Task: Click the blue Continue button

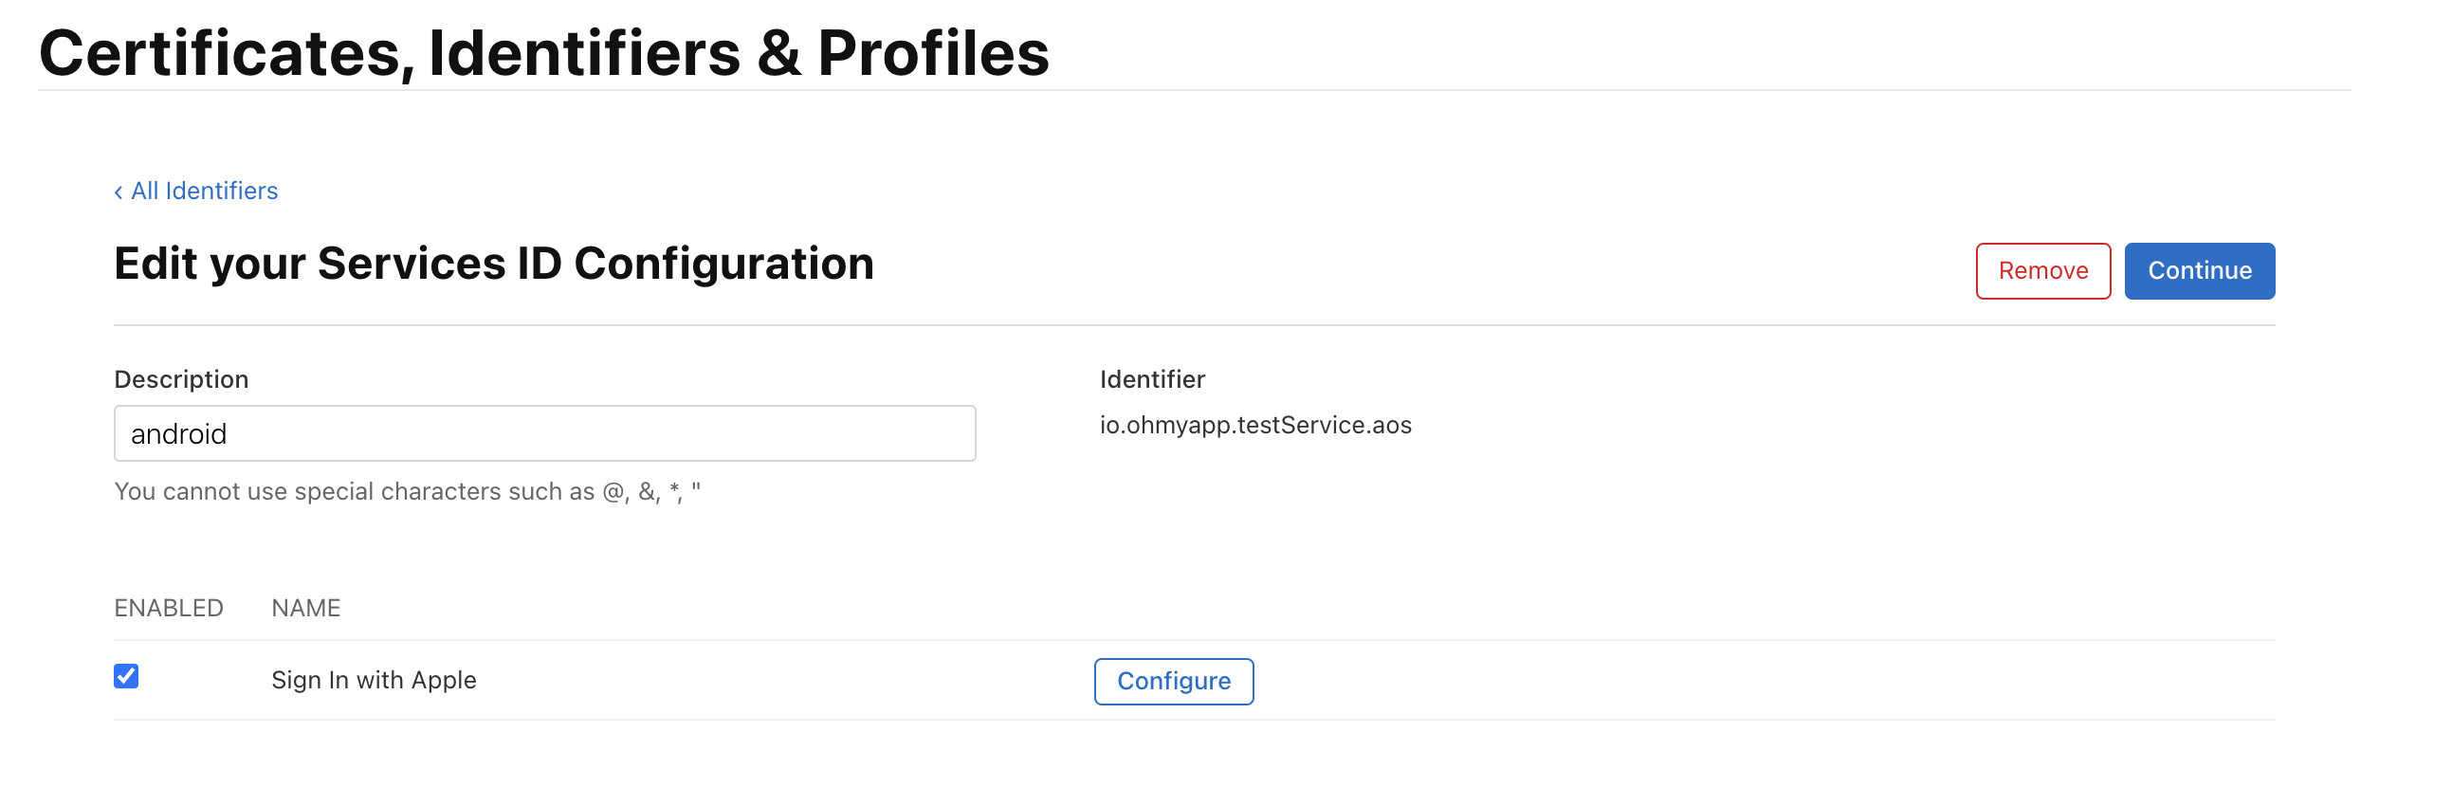Action: (2199, 271)
